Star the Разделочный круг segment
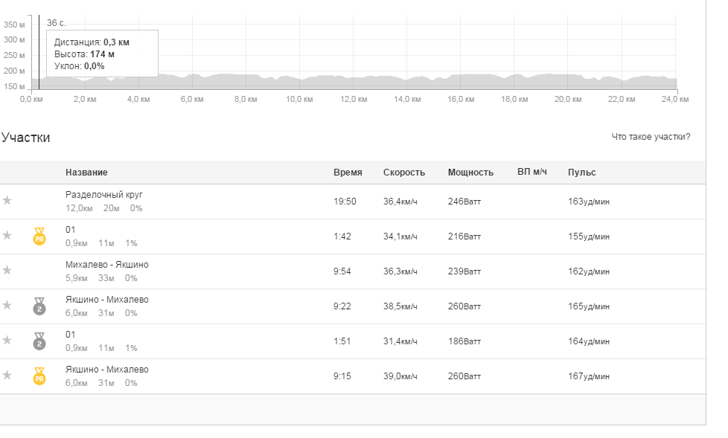Viewport: 728px width, 438px height. click(7, 201)
